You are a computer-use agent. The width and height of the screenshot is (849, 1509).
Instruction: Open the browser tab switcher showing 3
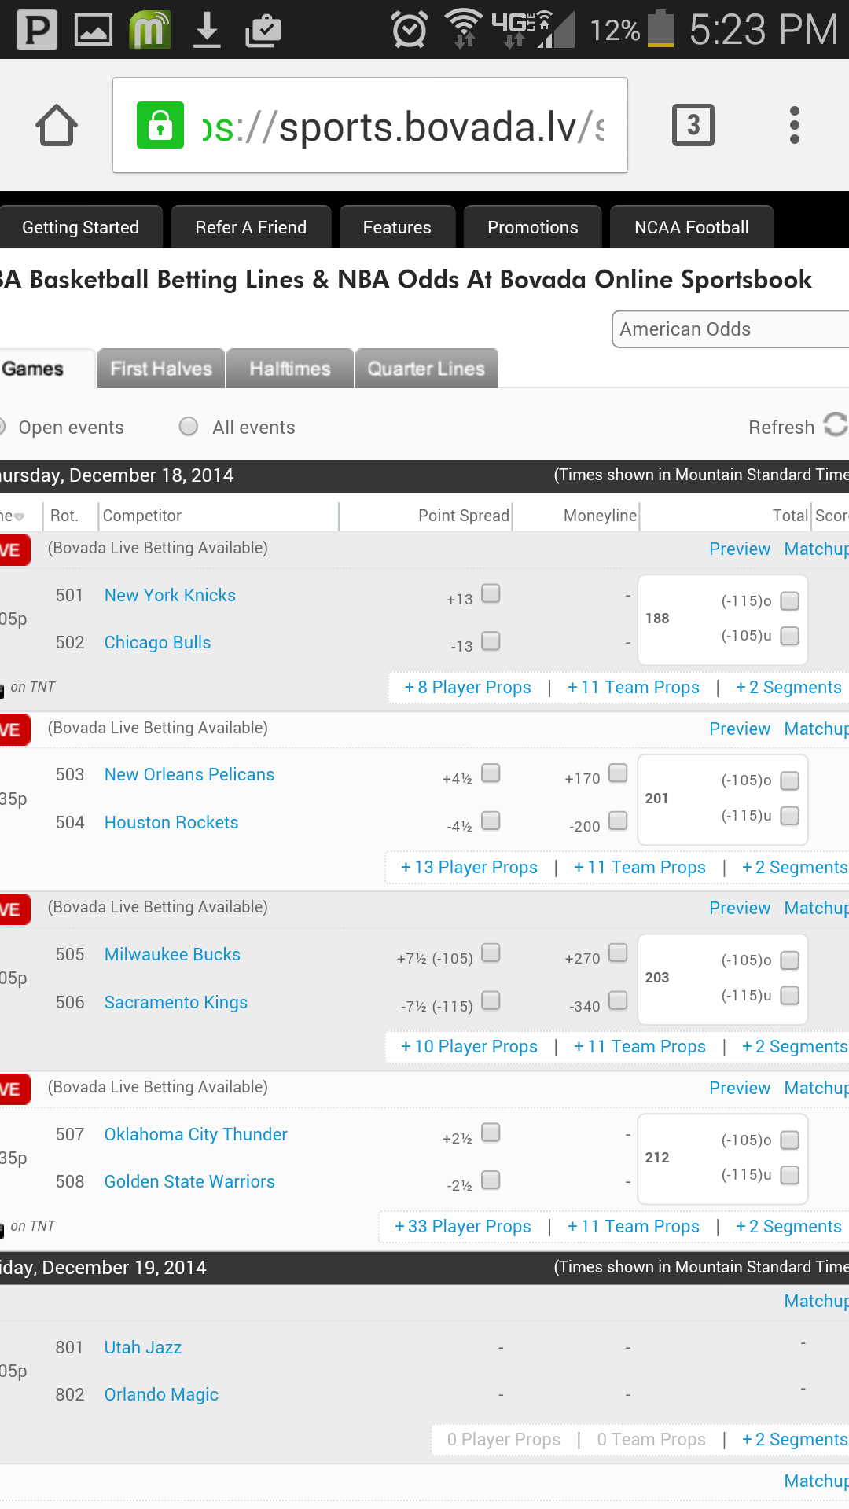tap(693, 125)
